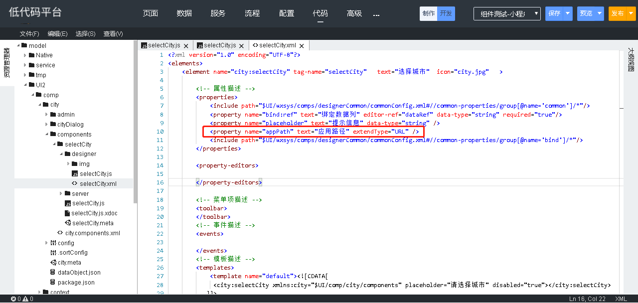638x303 pixels.
Task: Open the package.json file
Action: (76, 283)
